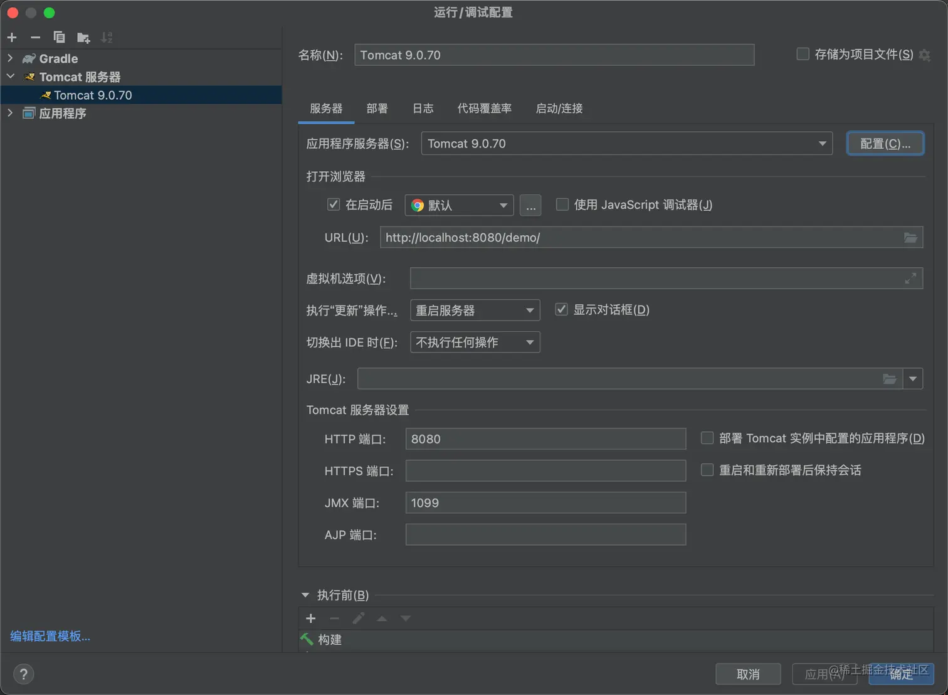Image resolution: width=948 pixels, height=695 pixels.
Task: Enable 使用 JavaScript 调试器 checkbox
Action: [x=562, y=204]
